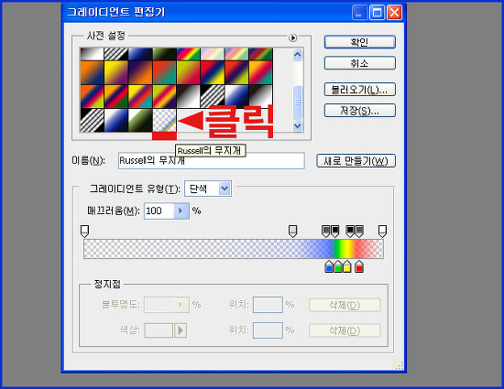Choose the yellow-green-to-red preset in the second row
Screen dimensions: 504x389
click(189, 72)
